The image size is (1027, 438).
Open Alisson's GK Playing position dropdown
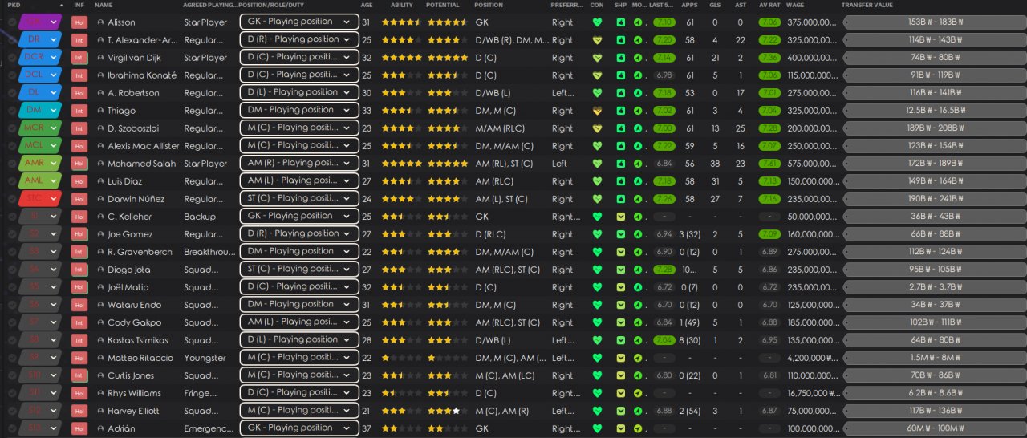click(x=299, y=22)
